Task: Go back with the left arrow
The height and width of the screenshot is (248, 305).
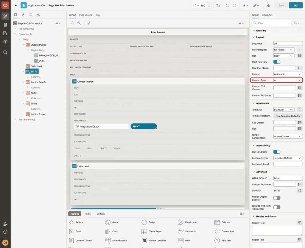Action: [16, 5]
